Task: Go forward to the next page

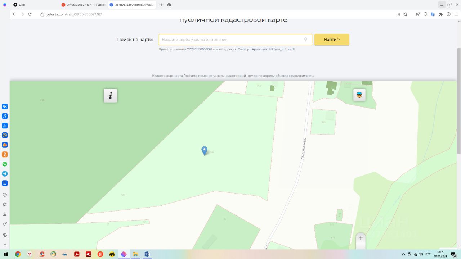Action: tap(22, 14)
